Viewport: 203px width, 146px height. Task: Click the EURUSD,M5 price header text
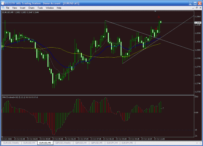point(20,12)
